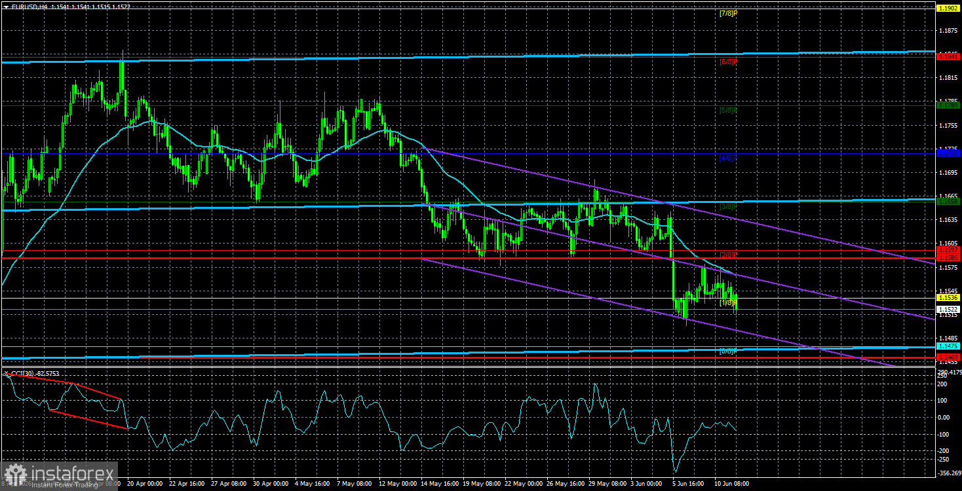Select the CCI scale value 250

tap(943, 376)
